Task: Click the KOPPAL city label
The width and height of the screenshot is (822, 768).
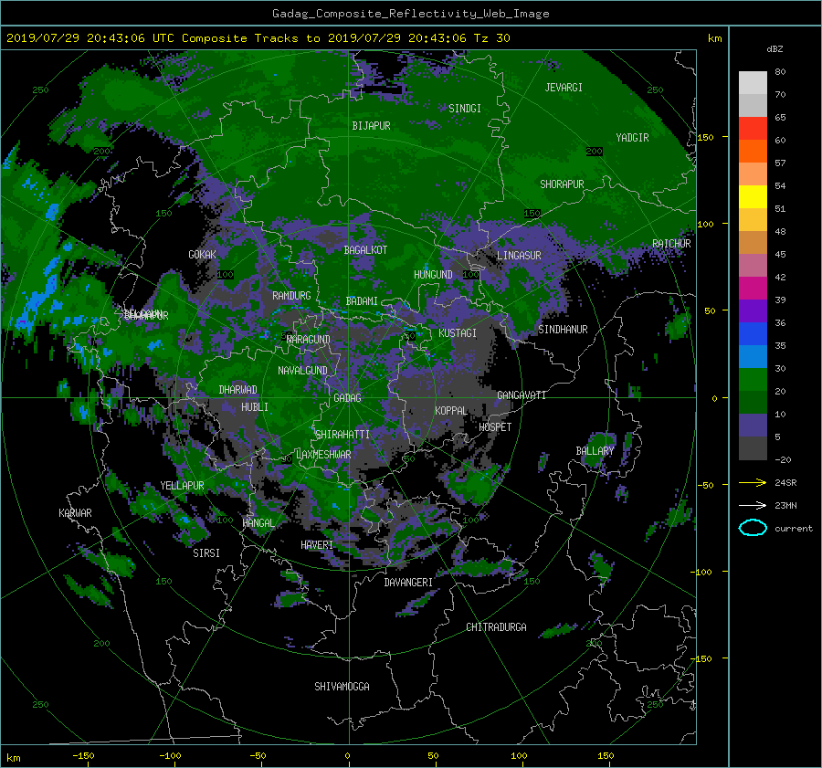Action: tap(451, 411)
